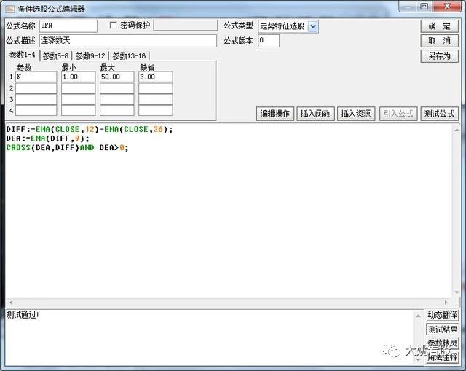Click the disabled password input field
The height and width of the screenshot is (371, 466).
[186, 26]
